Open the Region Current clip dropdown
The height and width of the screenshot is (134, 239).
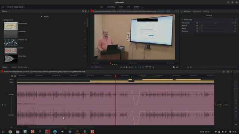(23, 67)
